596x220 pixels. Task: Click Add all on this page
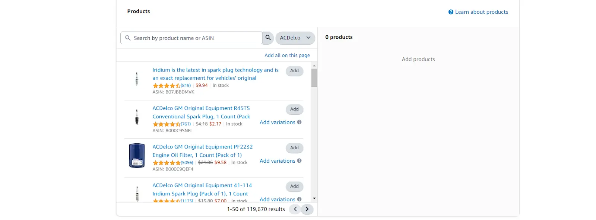point(287,55)
